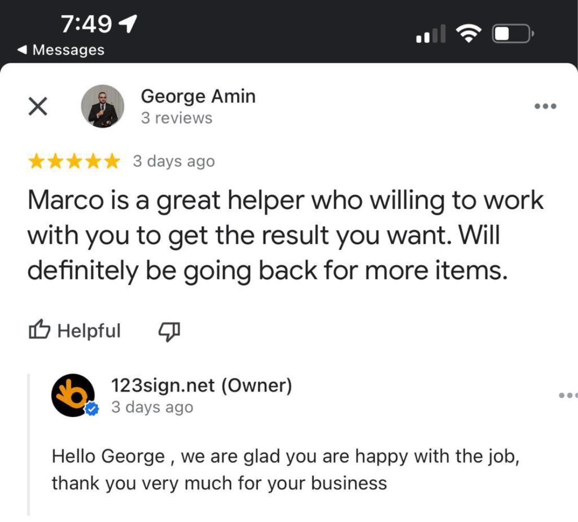Tap the thumbs-down icon on the review
Viewport: 578px width, 522px height.
pos(169,330)
